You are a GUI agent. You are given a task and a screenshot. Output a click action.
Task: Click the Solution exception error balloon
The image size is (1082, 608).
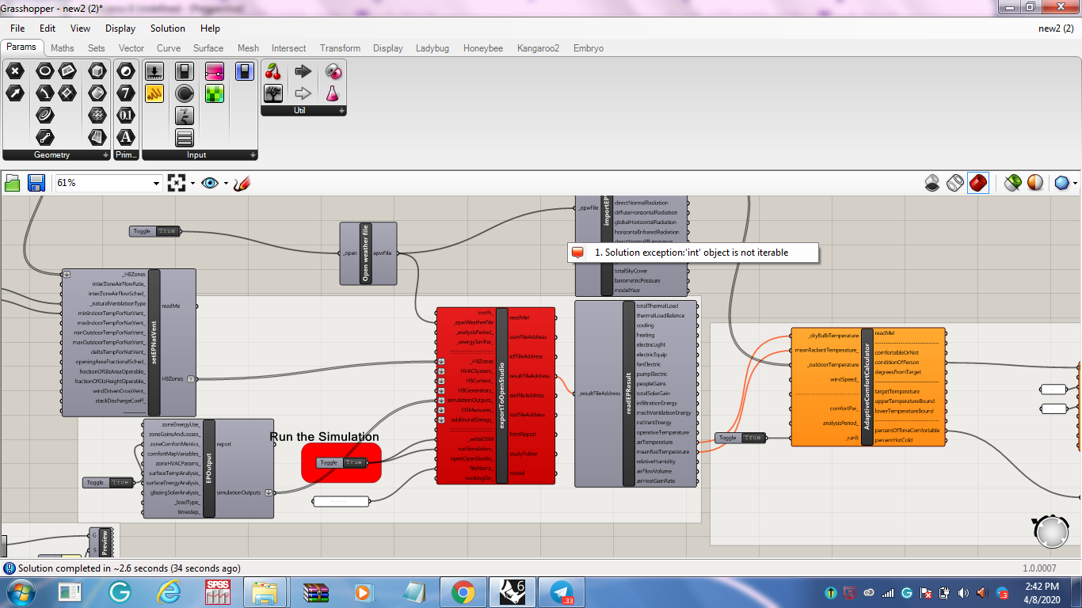(693, 253)
